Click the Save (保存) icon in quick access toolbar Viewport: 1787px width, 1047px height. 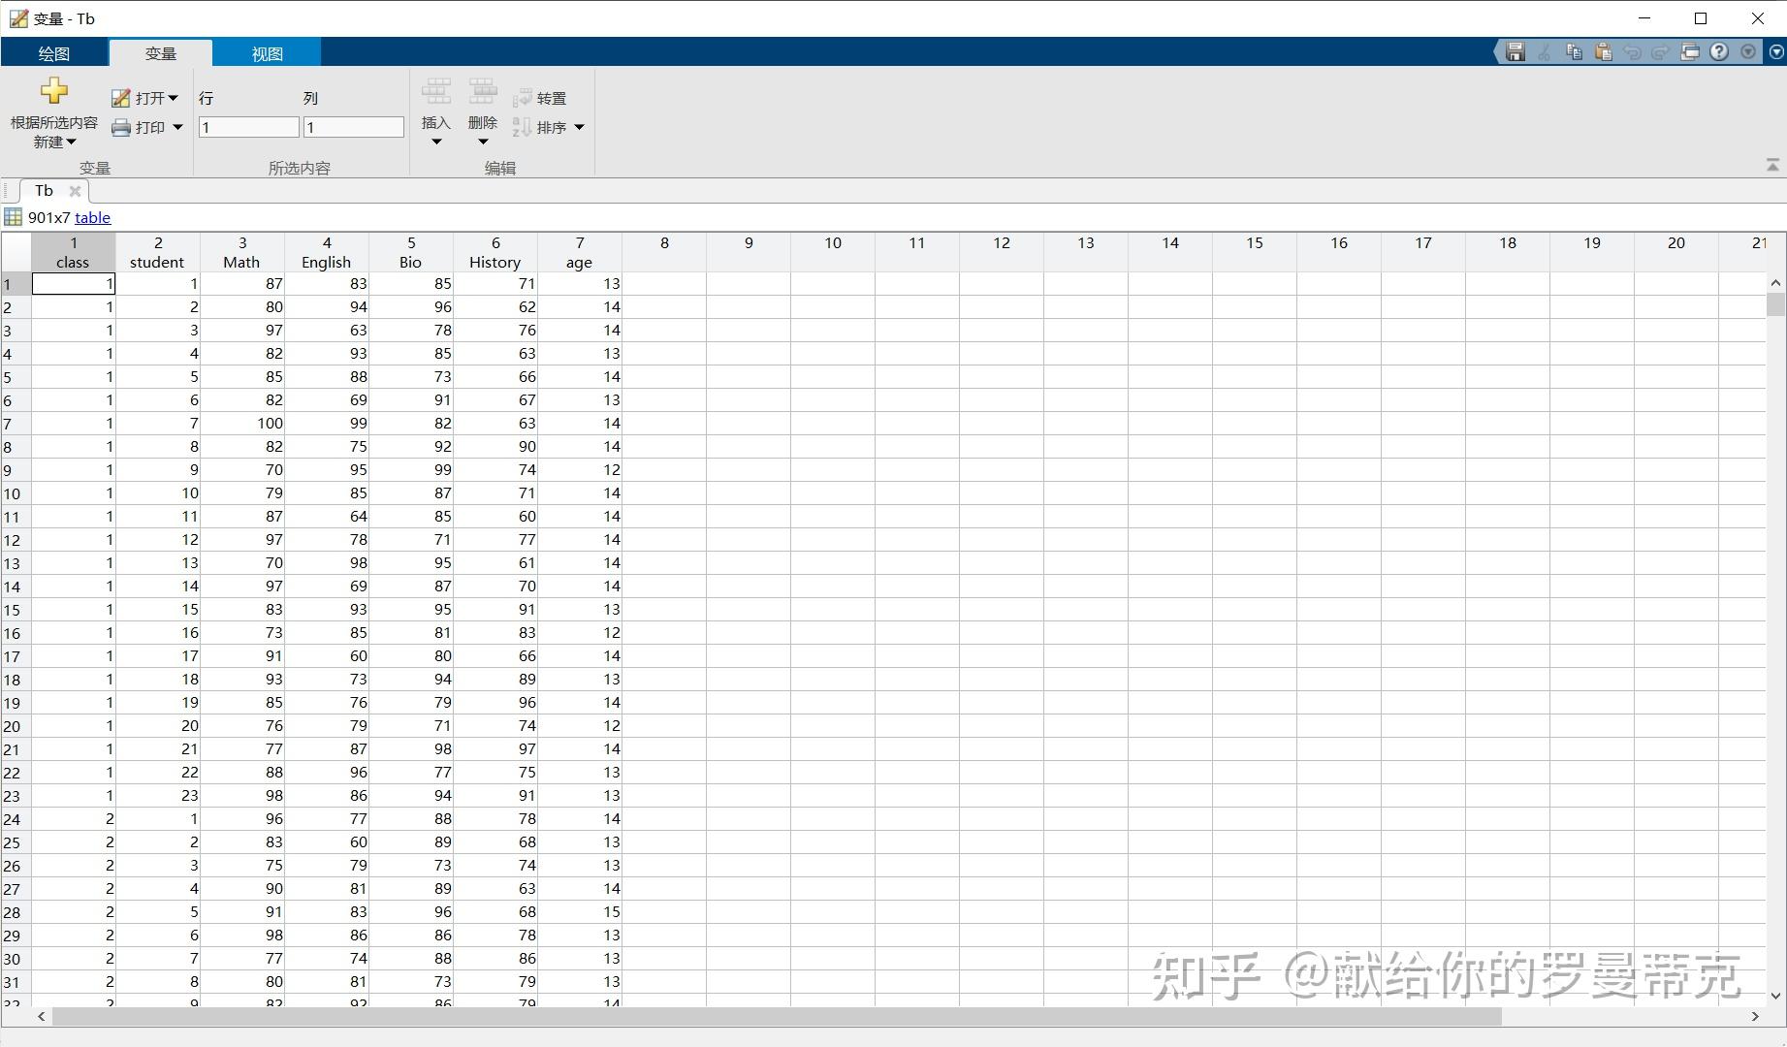[x=1516, y=51]
